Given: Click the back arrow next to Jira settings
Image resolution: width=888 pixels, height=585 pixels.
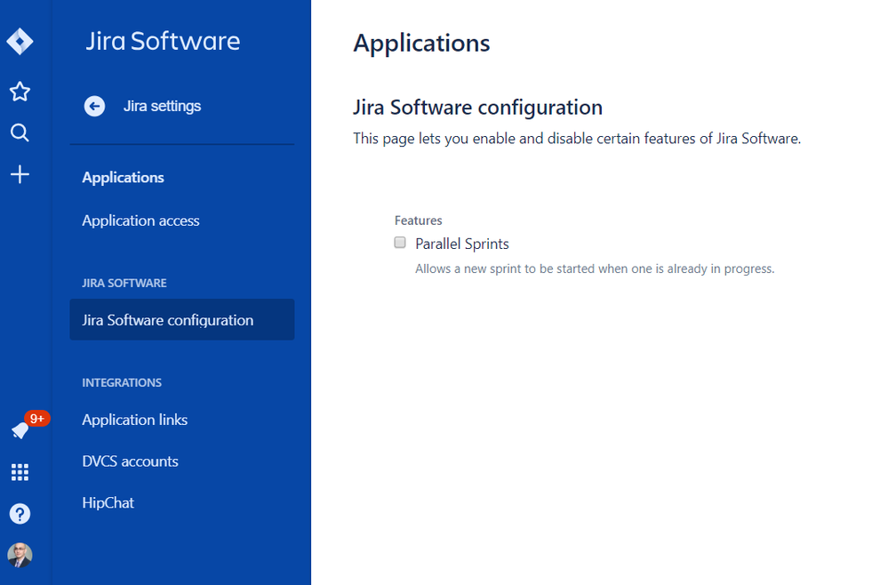Looking at the screenshot, I should (94, 106).
